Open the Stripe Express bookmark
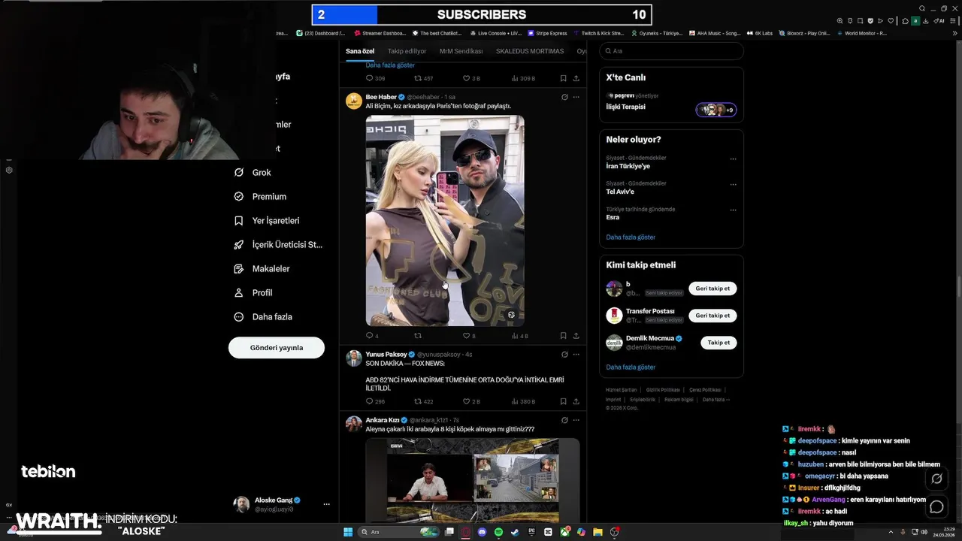The image size is (962, 541). point(547,33)
